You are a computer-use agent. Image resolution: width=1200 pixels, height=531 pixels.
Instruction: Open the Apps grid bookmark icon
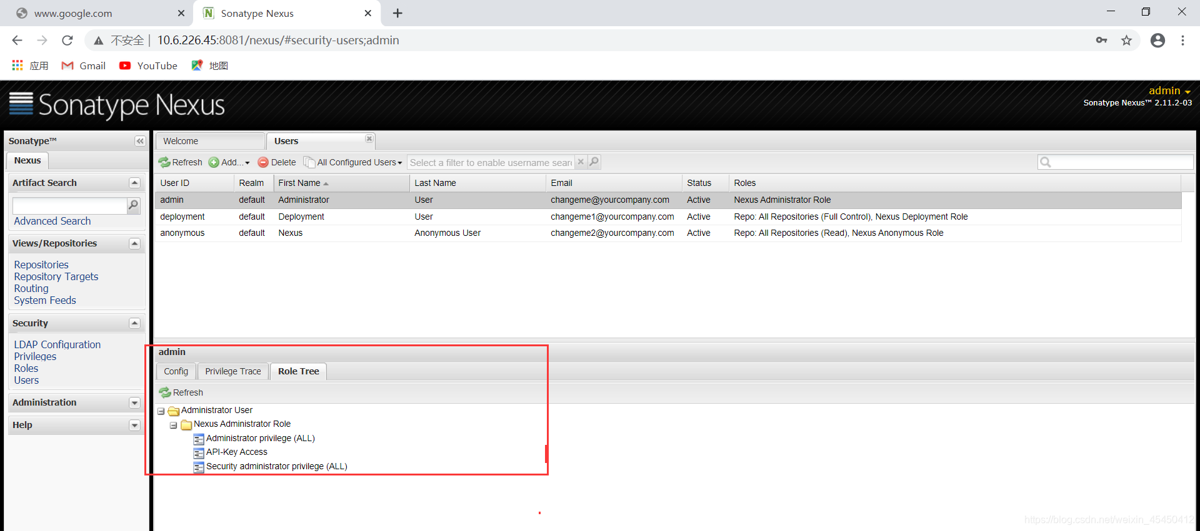[x=17, y=66]
